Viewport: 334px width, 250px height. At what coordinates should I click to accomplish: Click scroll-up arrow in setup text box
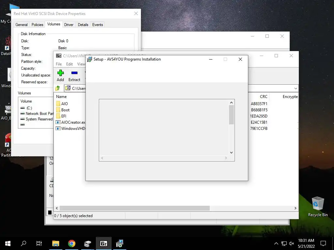click(231, 103)
